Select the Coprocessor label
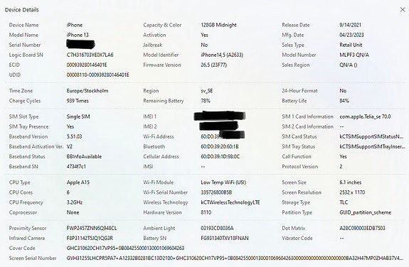Screen dimensions: 409x267 pos(23,212)
